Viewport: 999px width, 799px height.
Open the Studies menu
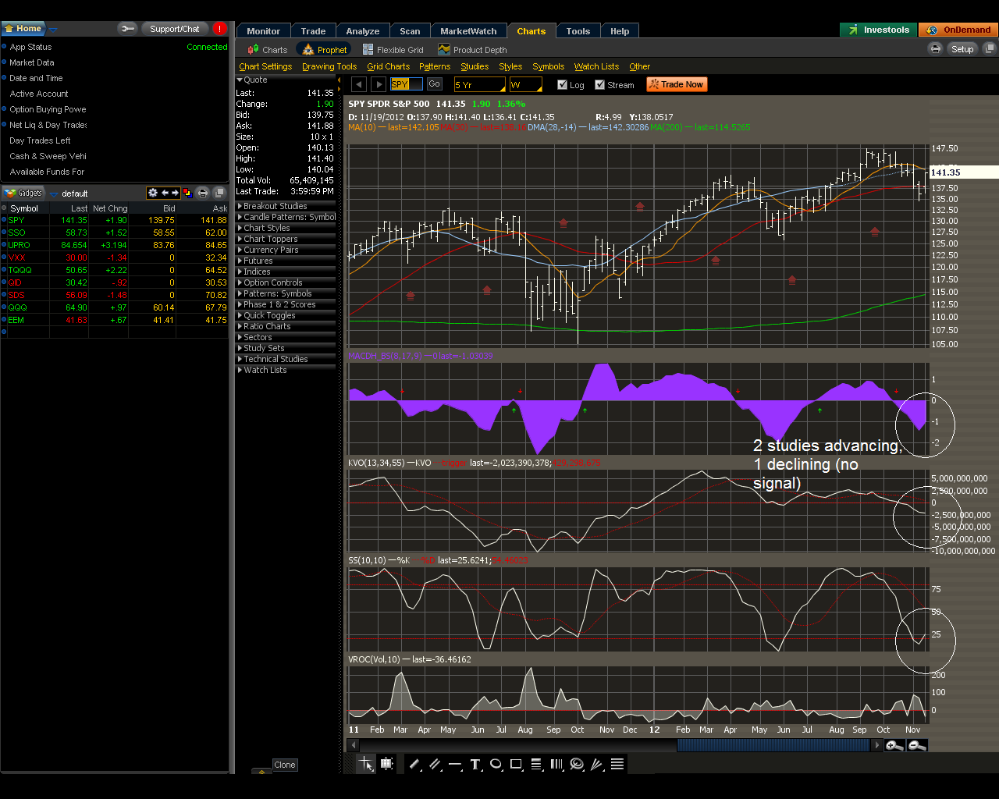tap(475, 66)
